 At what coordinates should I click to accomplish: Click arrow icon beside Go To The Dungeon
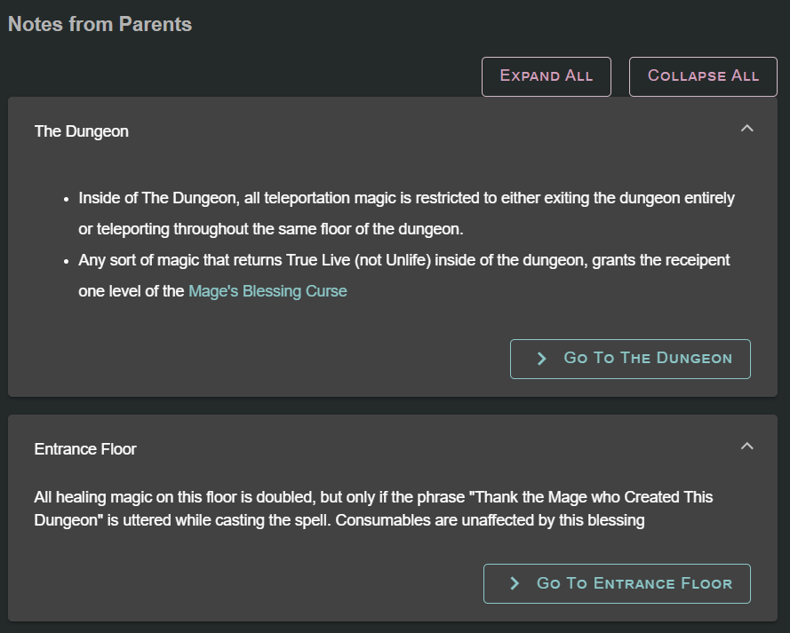point(542,359)
